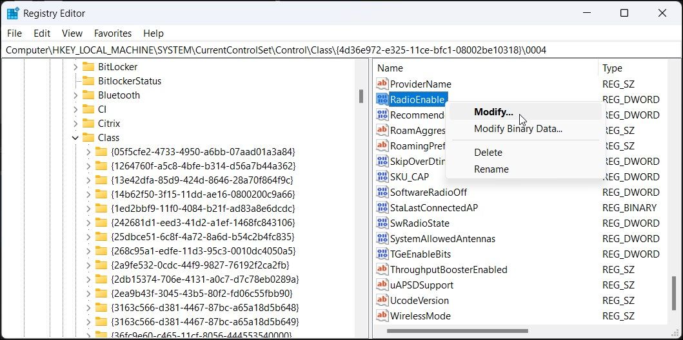The height and width of the screenshot is (340, 683).
Task: Click the registry path address bar
Action: (342, 50)
